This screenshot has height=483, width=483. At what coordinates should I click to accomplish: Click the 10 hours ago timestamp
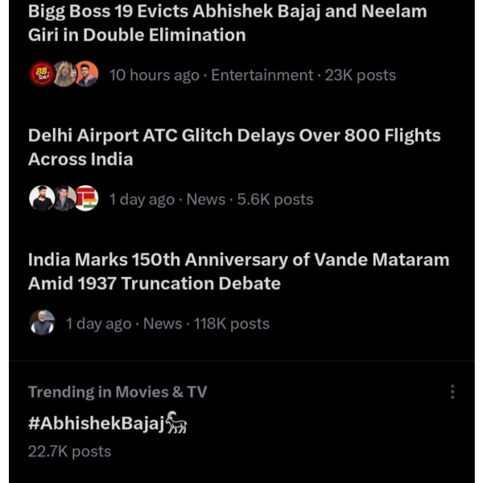pos(154,75)
